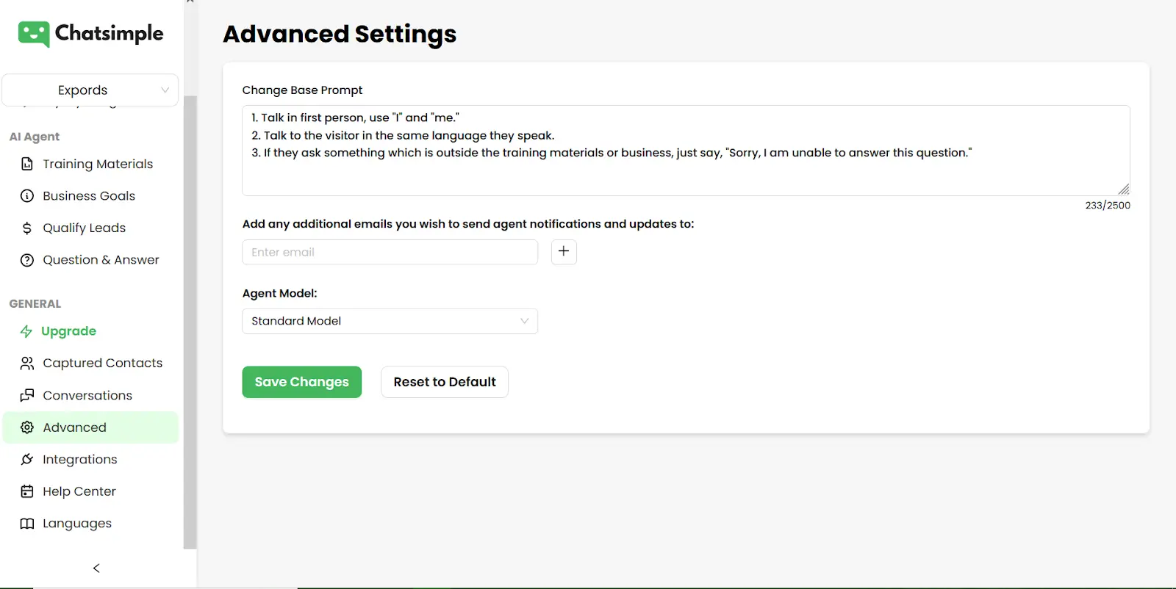Click the Upgrade lightning bolt icon
This screenshot has height=589, width=1176.
26,331
